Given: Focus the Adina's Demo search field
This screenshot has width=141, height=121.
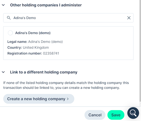Looking at the screenshot, I should pyautogui.click(x=68, y=18).
